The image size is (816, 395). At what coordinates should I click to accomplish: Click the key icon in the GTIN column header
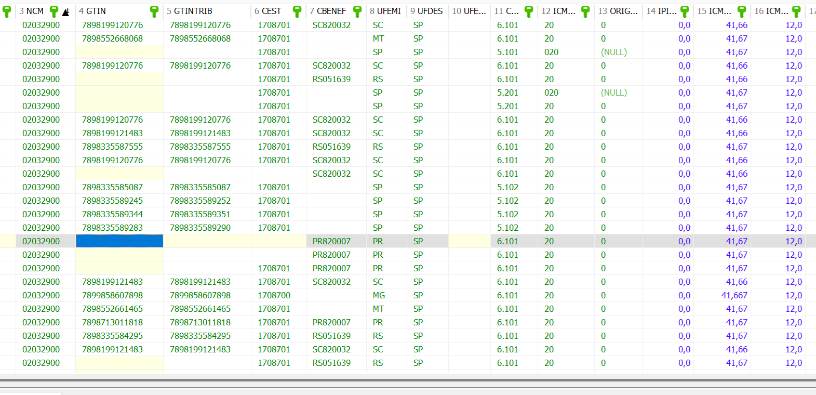[x=154, y=11]
